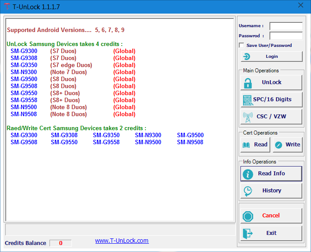Image resolution: width=311 pixels, height=252 pixels.
Task: Click the SPC/16 Digits chip icon
Action: (x=248, y=100)
